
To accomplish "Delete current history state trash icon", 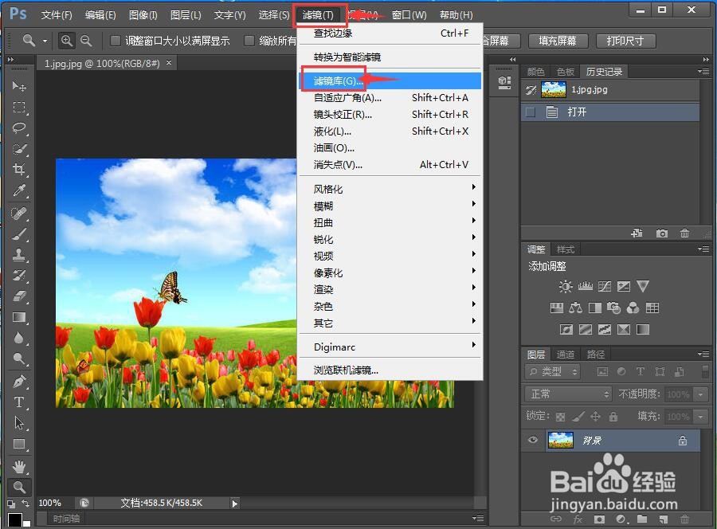I will [x=684, y=233].
